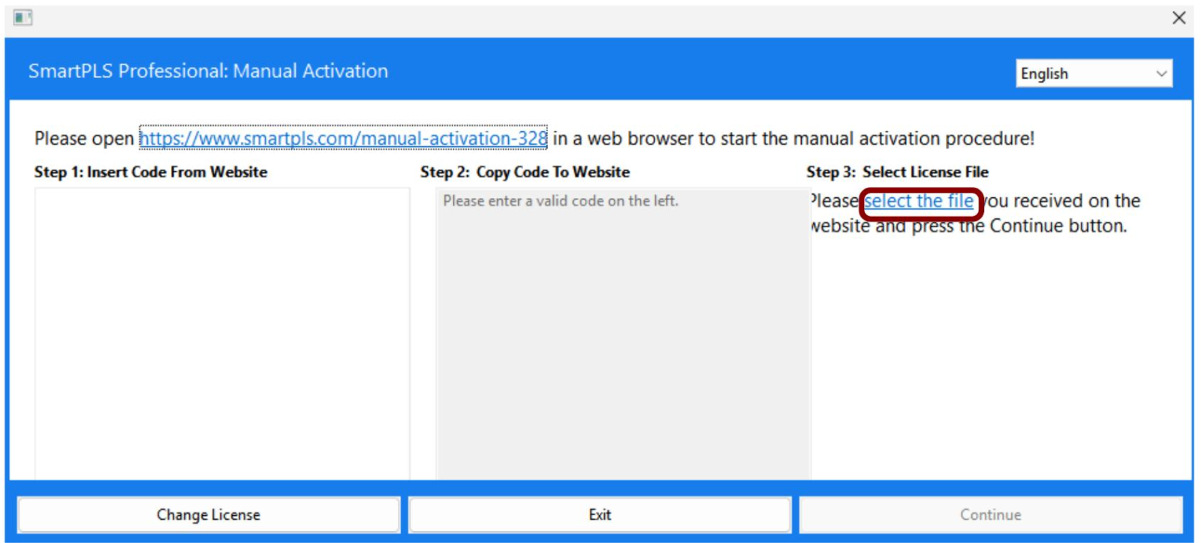Open the smartpls.com manual-activation link

[343, 139]
